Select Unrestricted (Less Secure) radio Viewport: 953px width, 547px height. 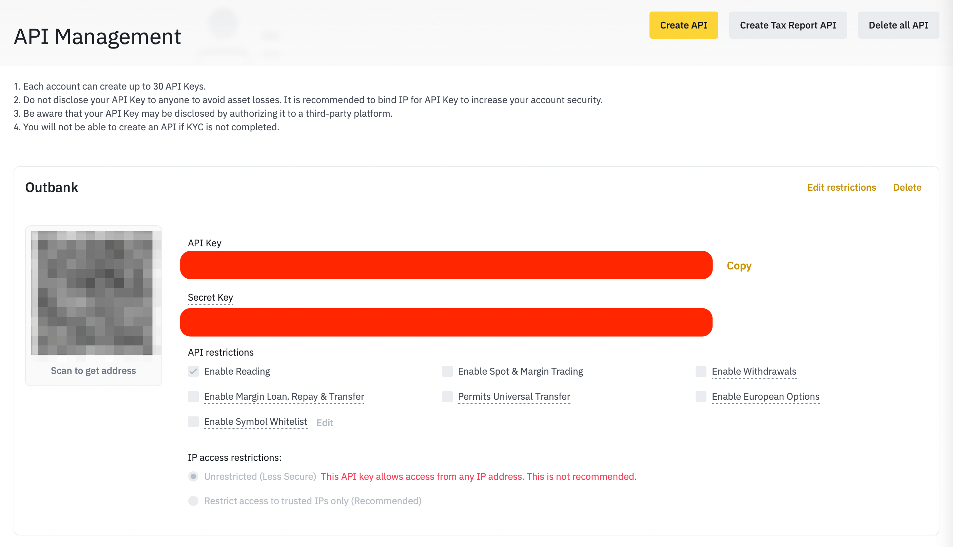click(193, 476)
